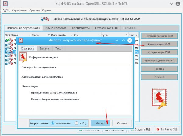
Task: Click the first request row checkmark icon
Action: 7,40
